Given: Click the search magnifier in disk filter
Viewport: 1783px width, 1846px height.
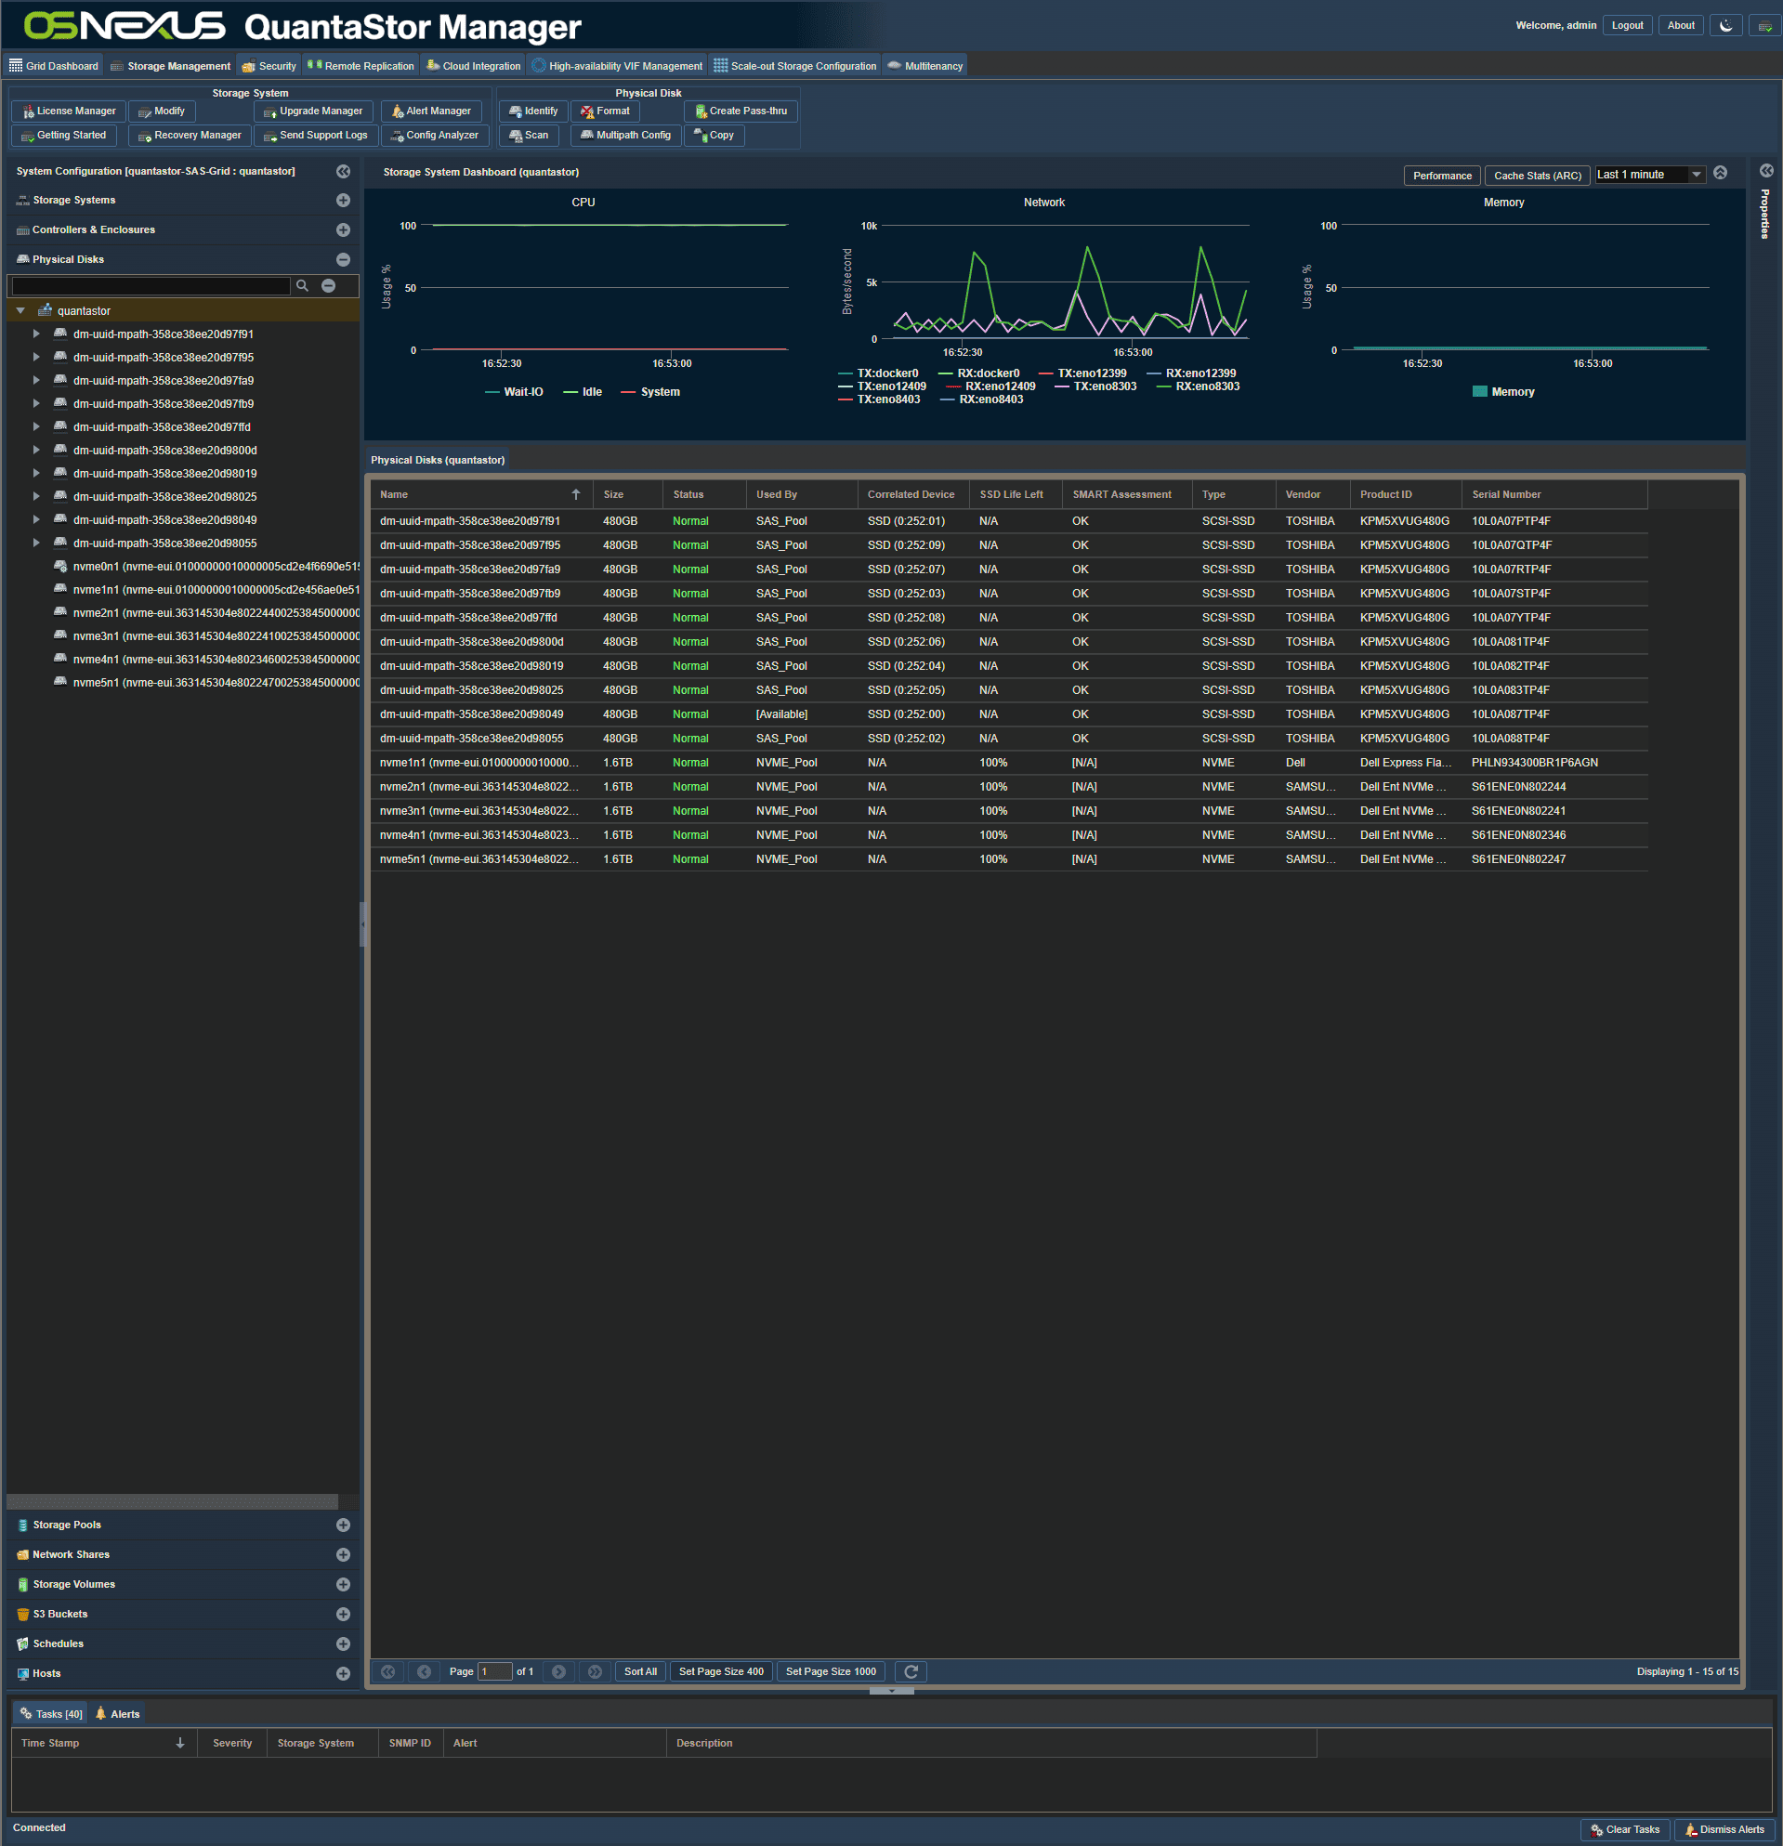Looking at the screenshot, I should pos(302,285).
